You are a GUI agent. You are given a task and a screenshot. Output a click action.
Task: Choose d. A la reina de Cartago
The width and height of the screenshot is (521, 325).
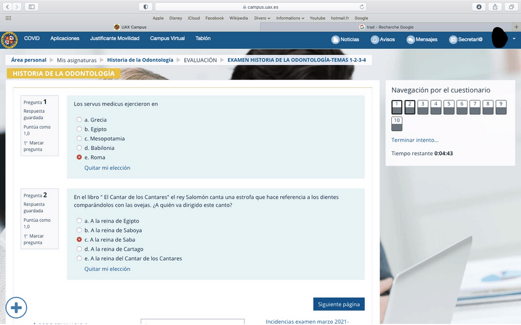pos(79,249)
